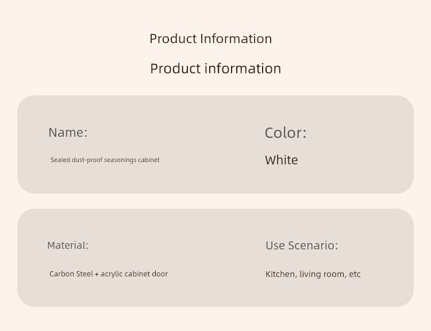Click empty center of Material and Scenario card

215,257
